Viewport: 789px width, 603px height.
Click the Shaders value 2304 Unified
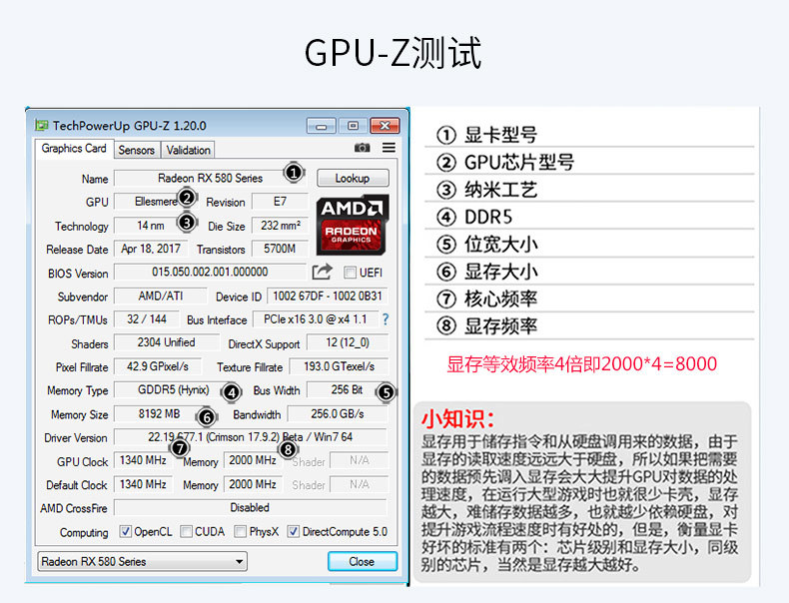[x=167, y=342]
